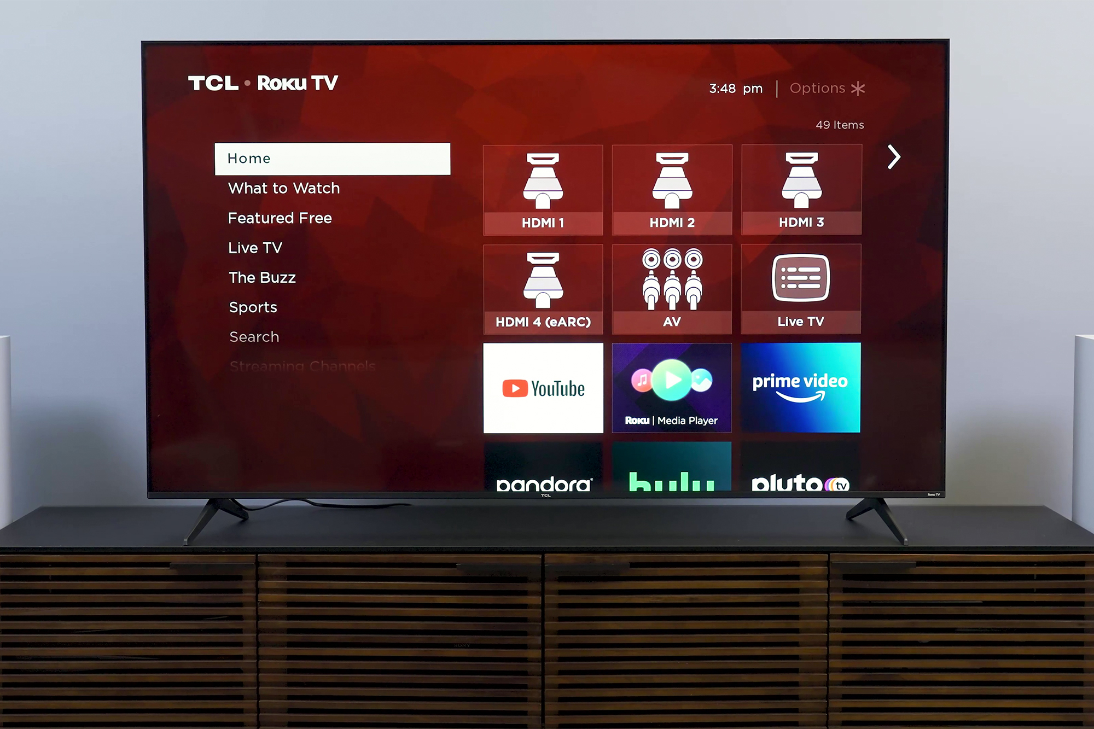Screen dimensions: 1094x729
Task: Switch input to HDMI 1
Action: 543,185
